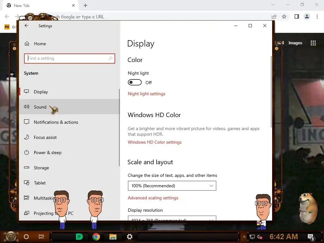Click the Find a setting search box
This screenshot has width=324, height=243.
coord(69,59)
